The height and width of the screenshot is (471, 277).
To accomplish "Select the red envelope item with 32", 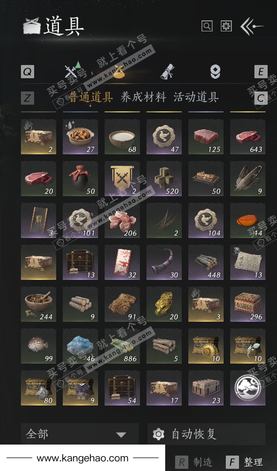I will coord(122,262).
